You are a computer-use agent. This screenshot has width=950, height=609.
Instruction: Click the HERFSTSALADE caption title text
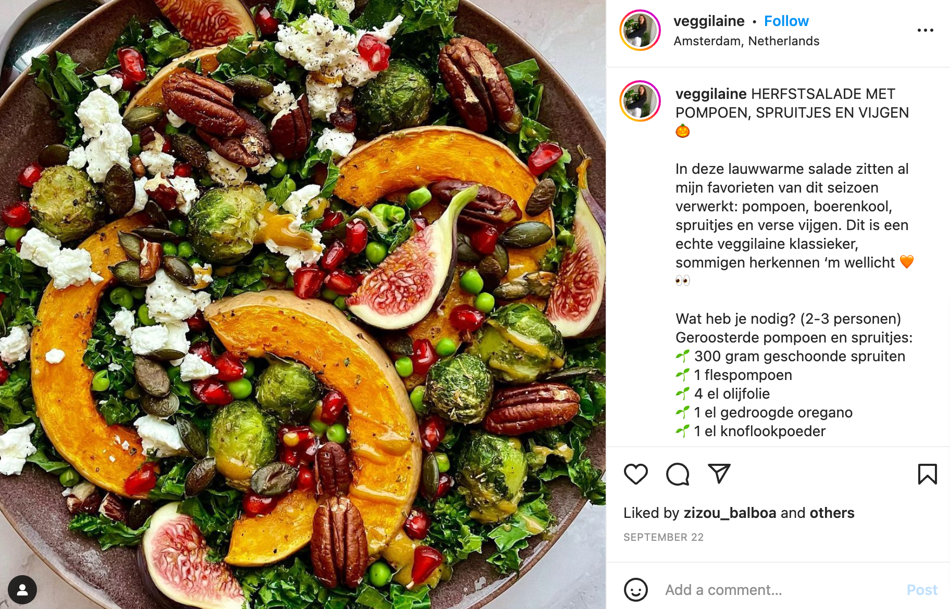coord(792,103)
